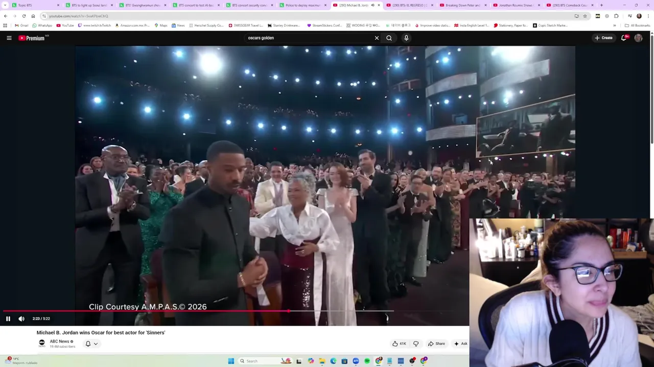
Task: Open the Windows Start menu
Action: (x=231, y=361)
